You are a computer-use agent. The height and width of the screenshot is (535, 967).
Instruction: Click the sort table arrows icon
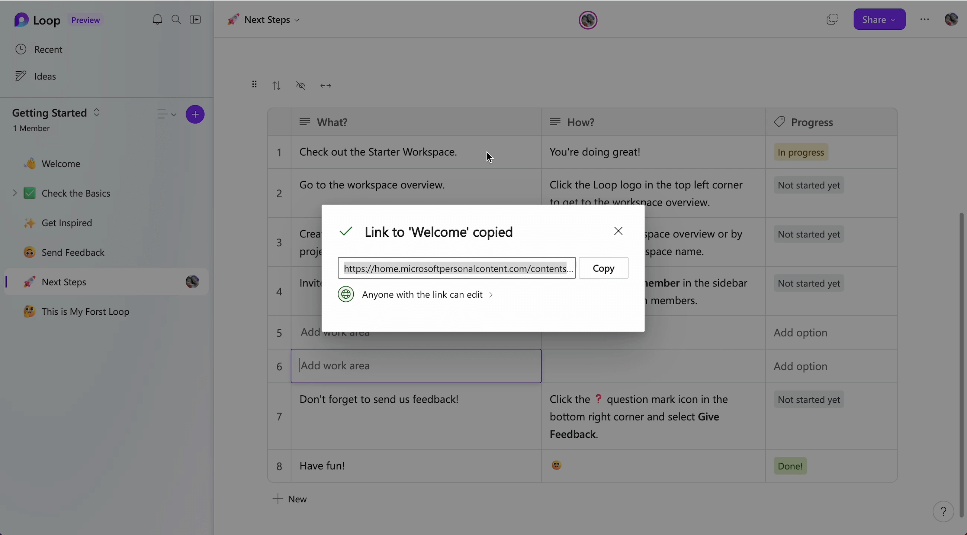277,86
